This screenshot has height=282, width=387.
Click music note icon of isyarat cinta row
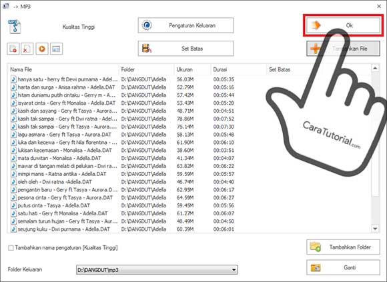[x=14, y=103]
